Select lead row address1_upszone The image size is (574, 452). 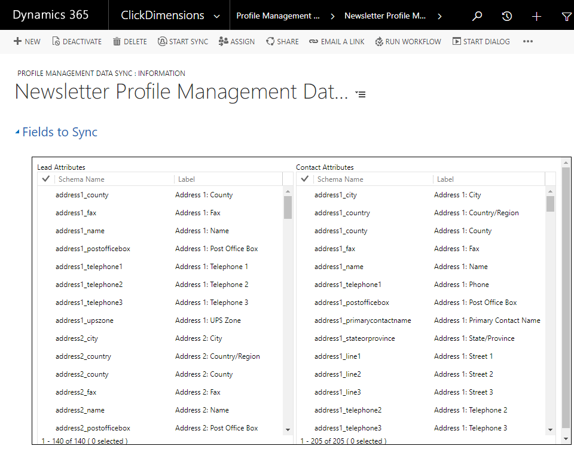(x=160, y=320)
